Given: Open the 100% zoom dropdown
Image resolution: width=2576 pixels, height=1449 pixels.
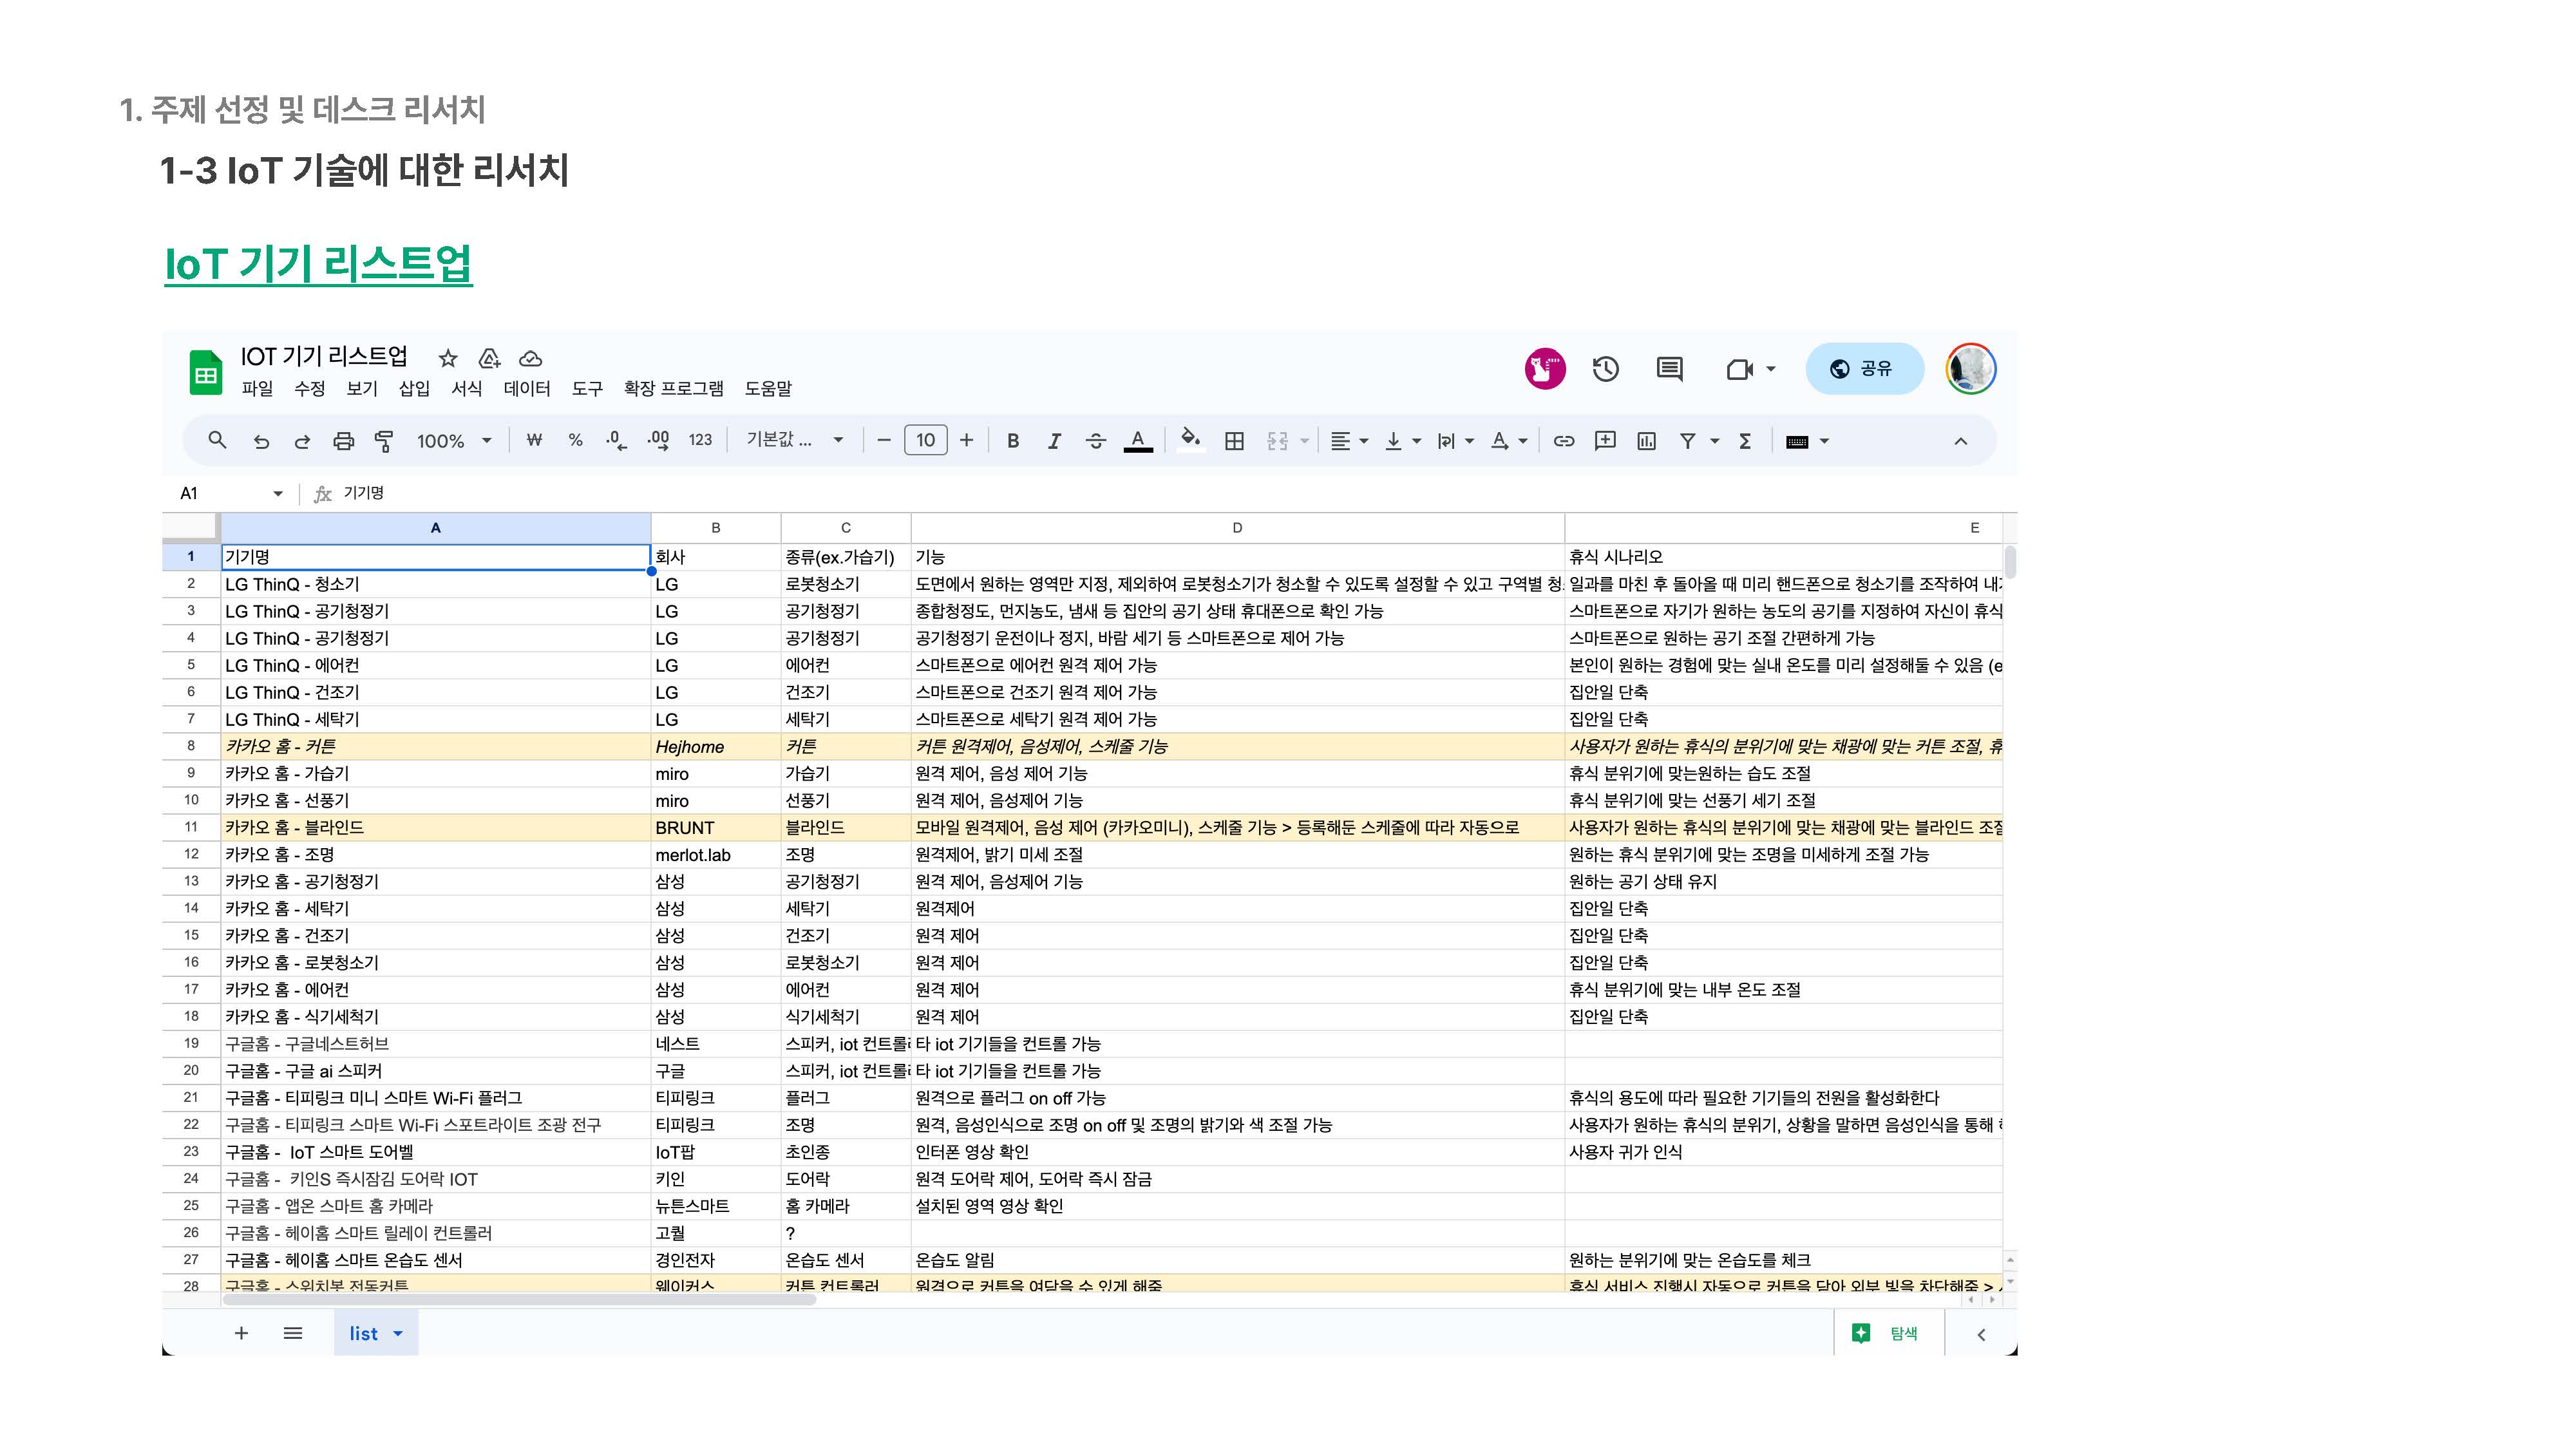Looking at the screenshot, I should point(454,441).
